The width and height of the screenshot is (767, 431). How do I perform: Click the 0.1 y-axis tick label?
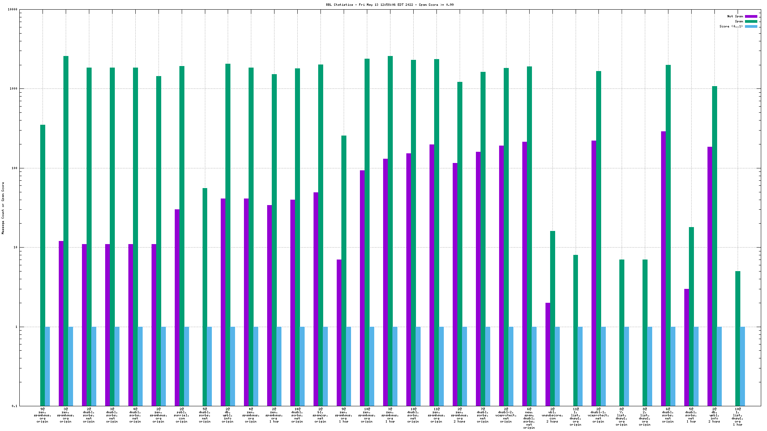14,406
